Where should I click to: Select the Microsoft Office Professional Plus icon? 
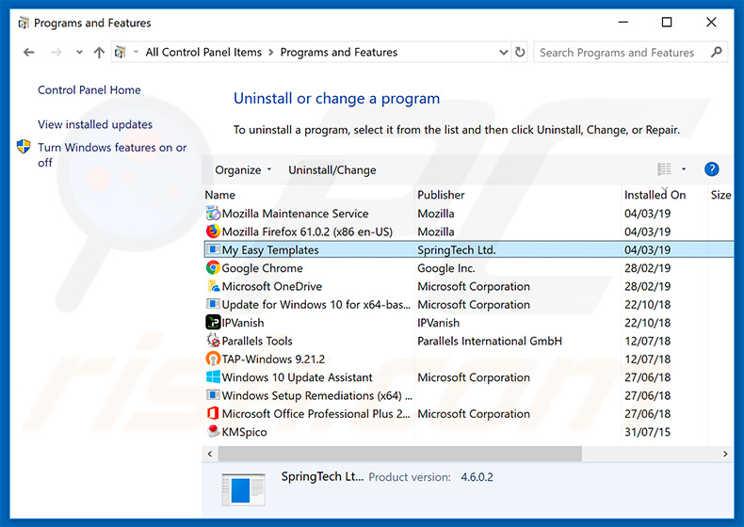click(213, 413)
